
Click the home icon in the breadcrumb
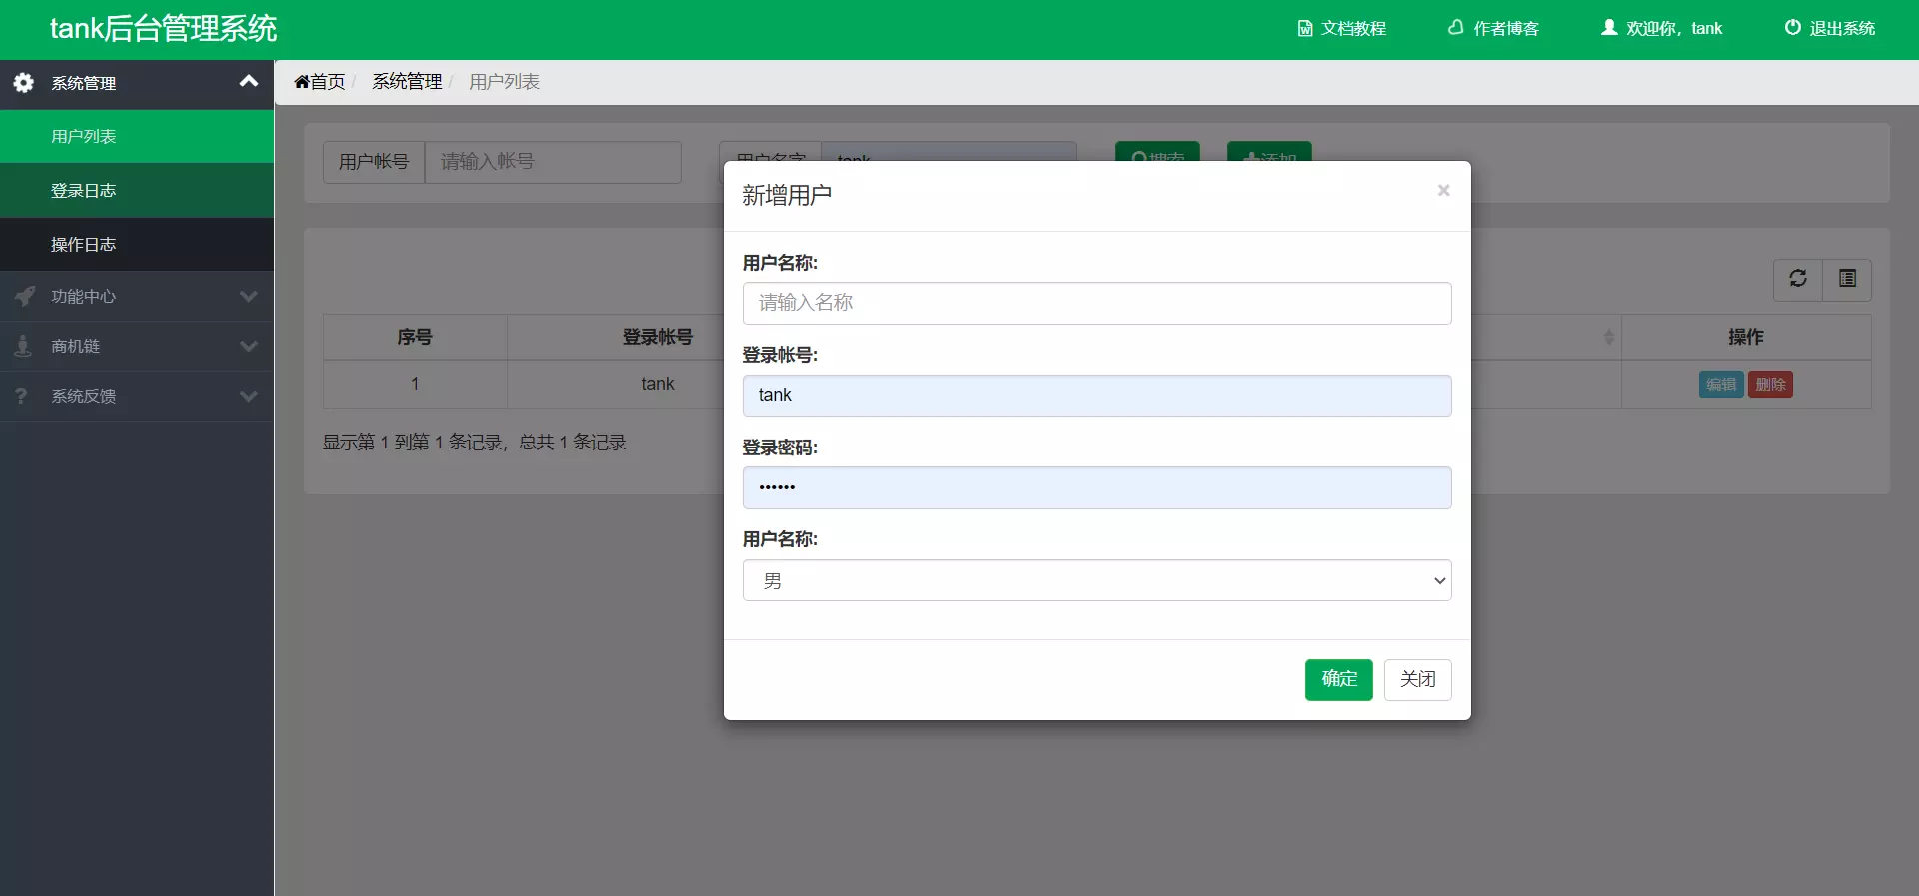click(x=302, y=82)
